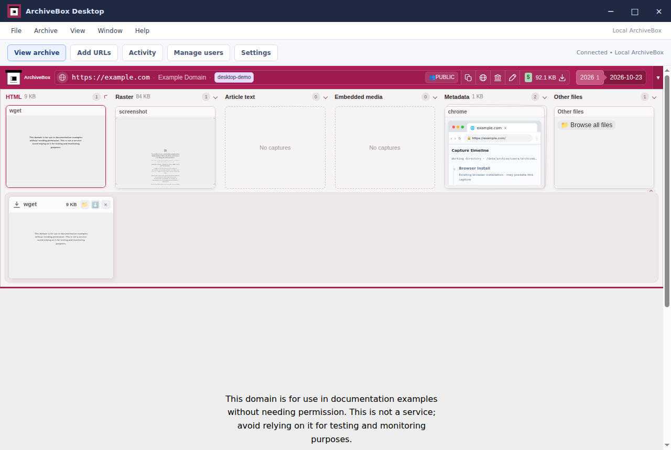This screenshot has height=450, width=671.
Task: Open the File menu
Action: tap(16, 31)
